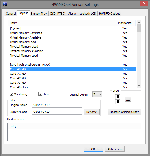Click the HWiNFO app icon in title bar

5,4
